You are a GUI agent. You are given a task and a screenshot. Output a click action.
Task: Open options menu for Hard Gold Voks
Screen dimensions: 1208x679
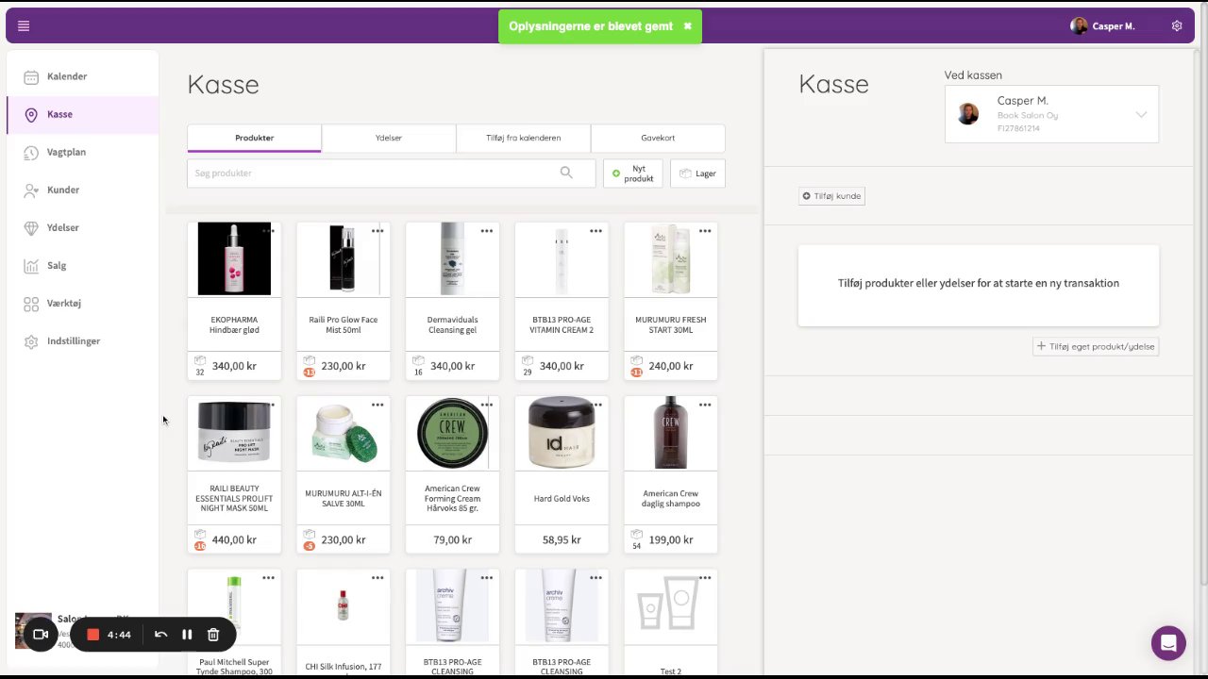pos(596,405)
